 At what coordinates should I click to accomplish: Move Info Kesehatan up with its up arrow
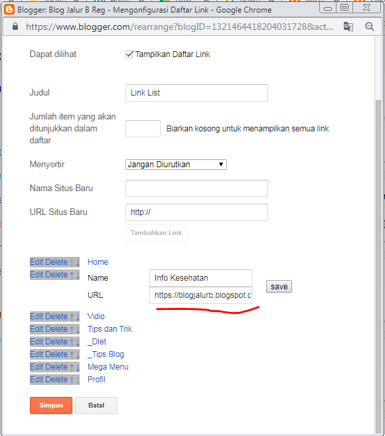click(x=72, y=275)
